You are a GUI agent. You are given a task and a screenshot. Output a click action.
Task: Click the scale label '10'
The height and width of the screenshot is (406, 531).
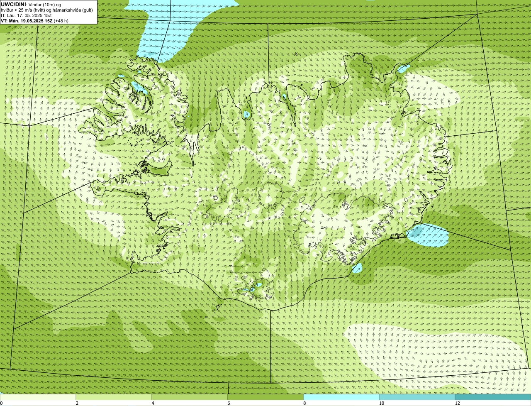pyautogui.click(x=381, y=403)
